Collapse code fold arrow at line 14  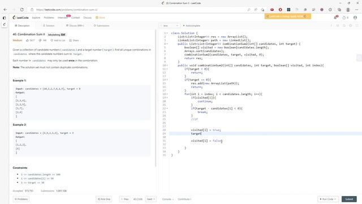click(167, 80)
